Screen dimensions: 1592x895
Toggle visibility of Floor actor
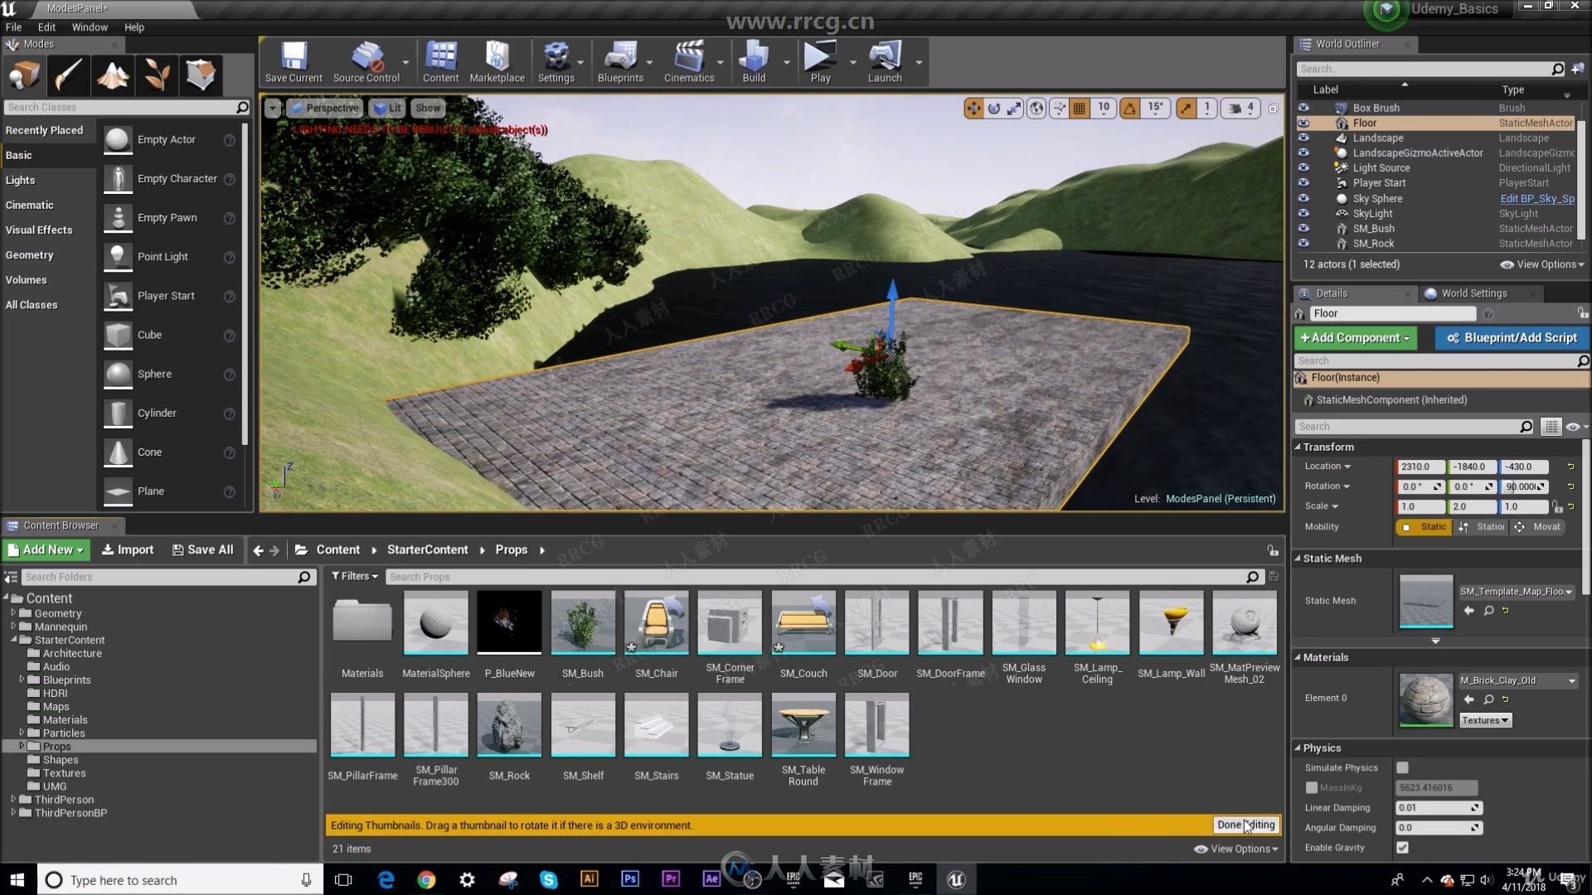1303,123
